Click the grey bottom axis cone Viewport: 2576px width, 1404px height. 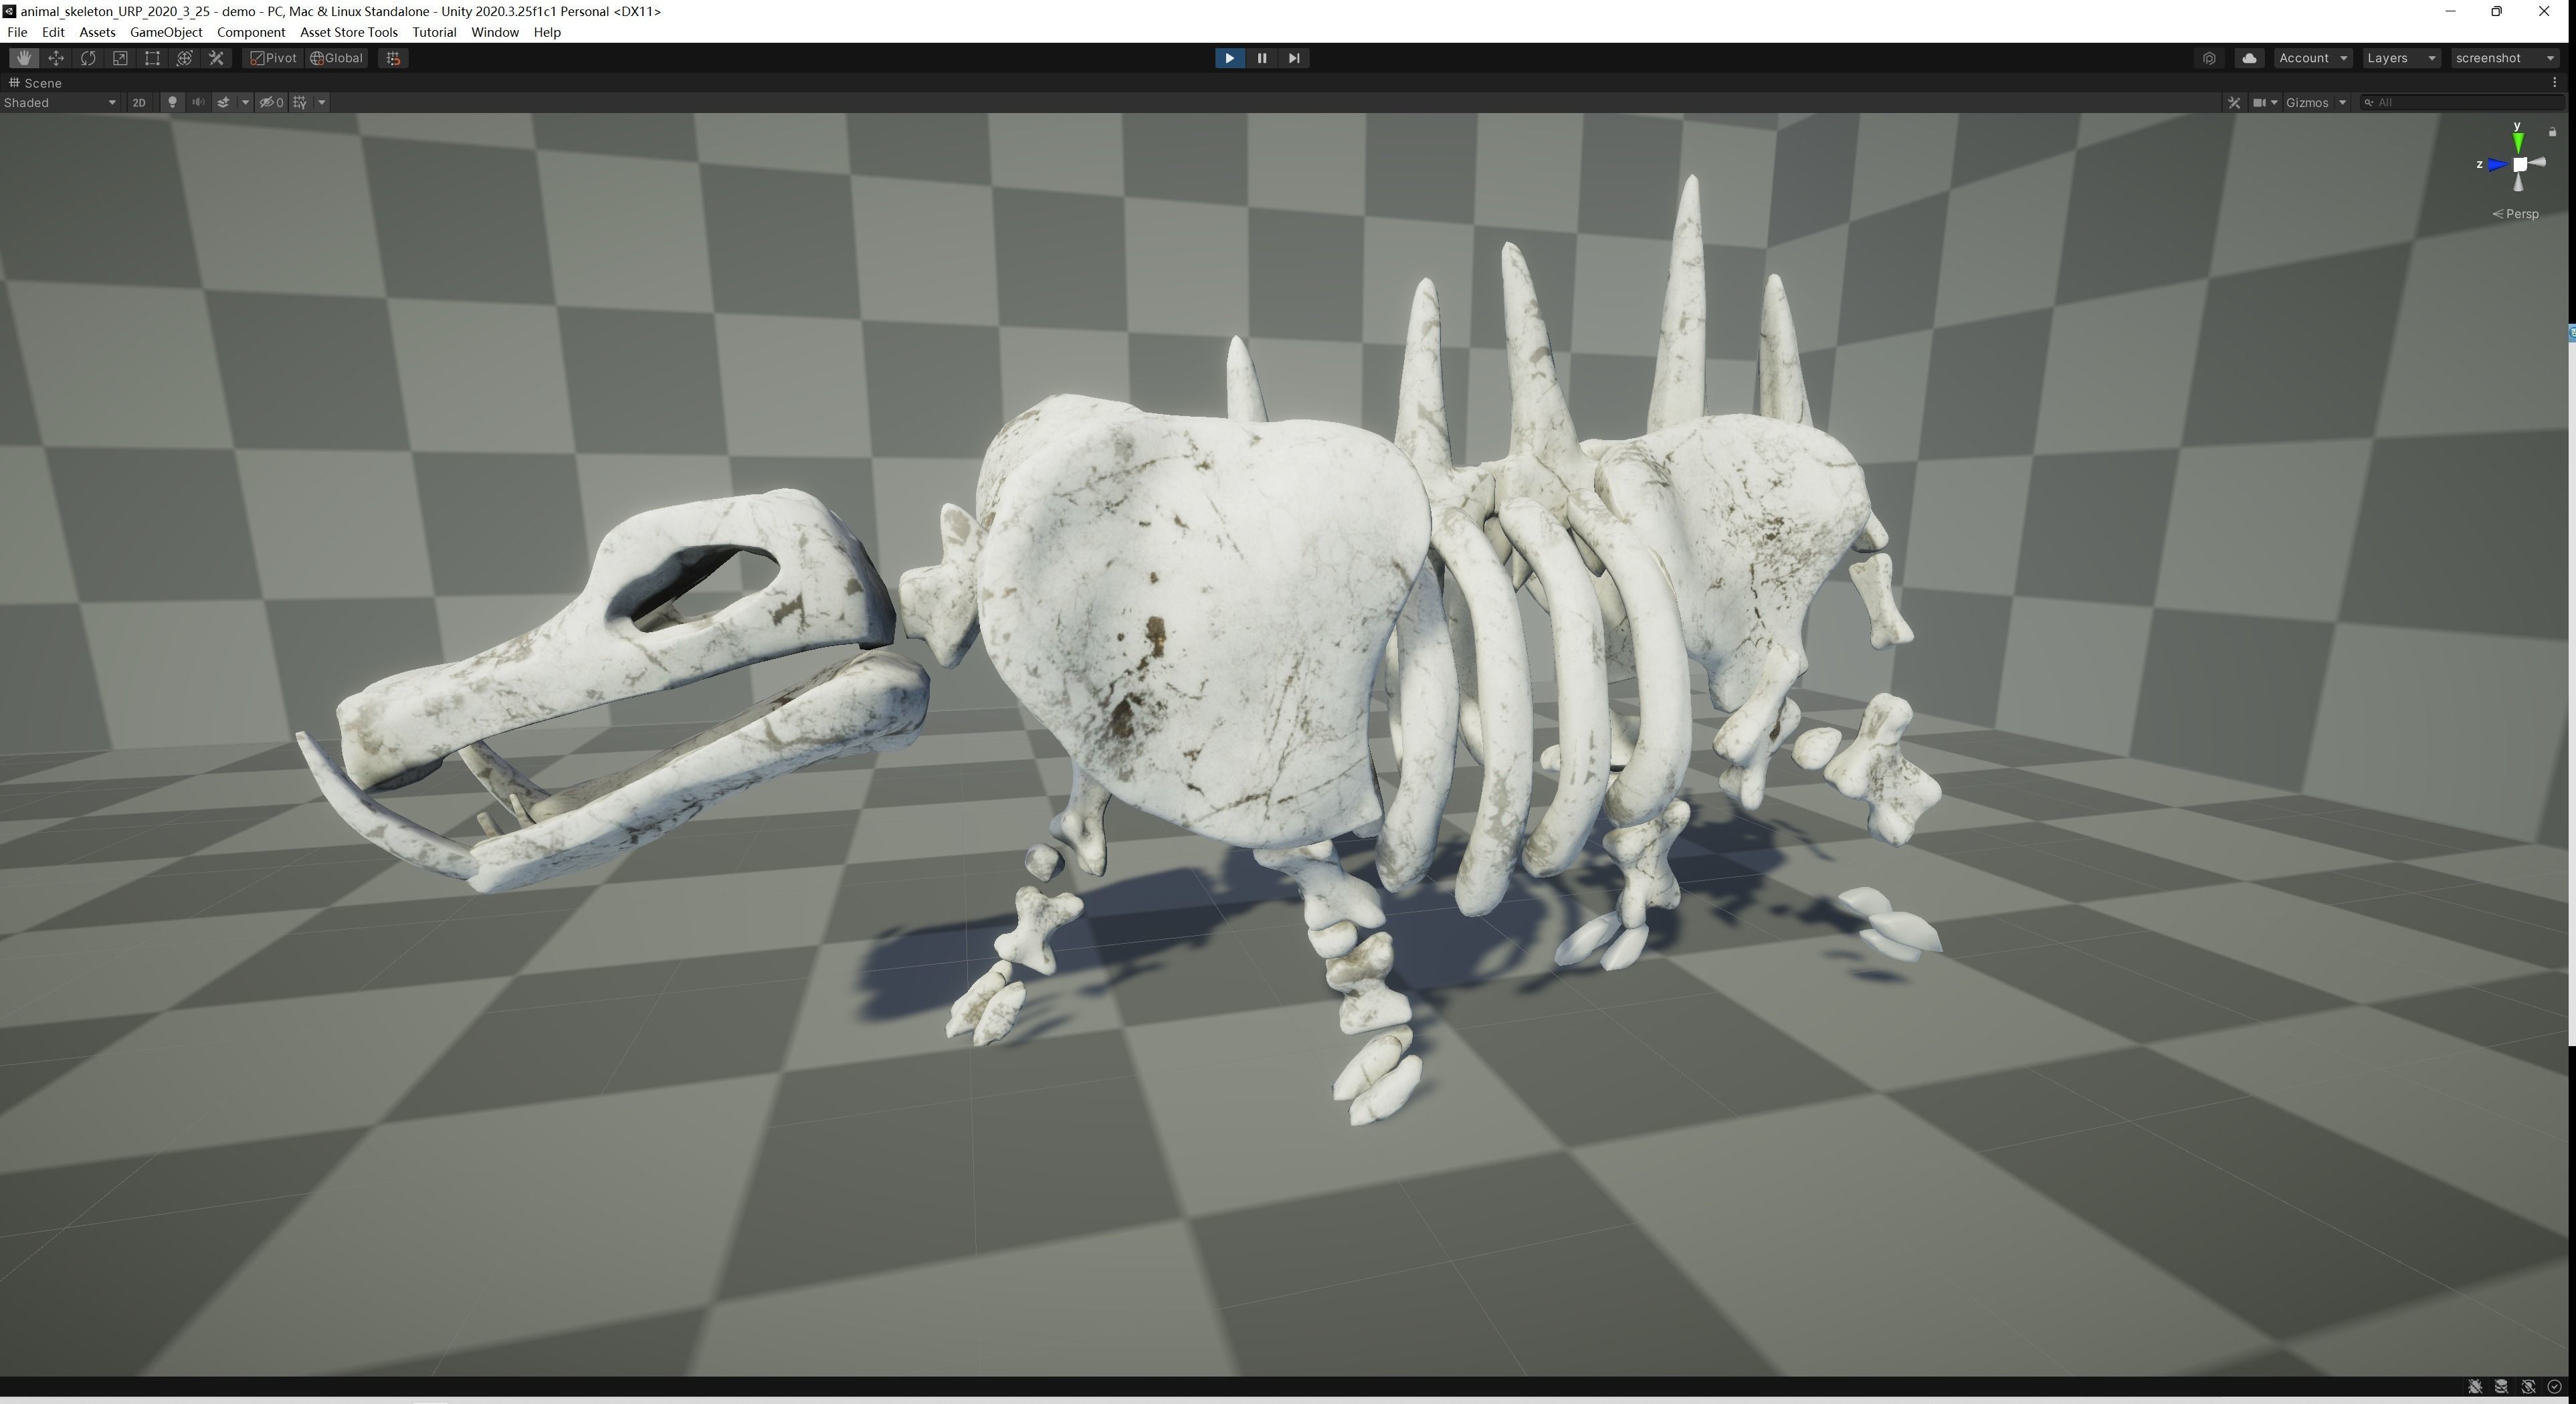[2518, 183]
